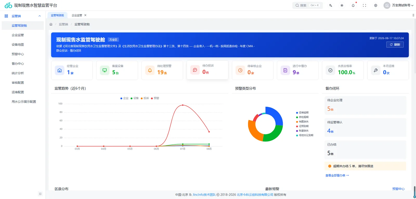Viewport: 416px width, 199px height.
Task: Click the 本月运维 wrench card icon
Action: (376, 70)
